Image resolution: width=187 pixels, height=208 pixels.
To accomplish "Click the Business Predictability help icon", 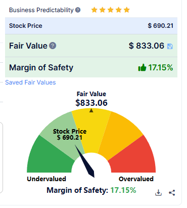I will pos(78,10).
